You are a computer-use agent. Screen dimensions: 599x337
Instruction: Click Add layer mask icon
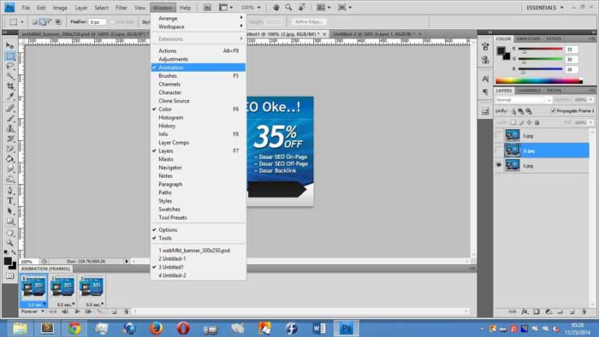coord(537,312)
